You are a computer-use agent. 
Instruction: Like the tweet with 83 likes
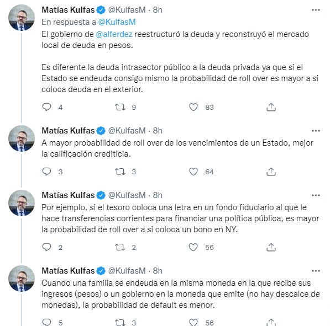pyautogui.click(x=193, y=107)
